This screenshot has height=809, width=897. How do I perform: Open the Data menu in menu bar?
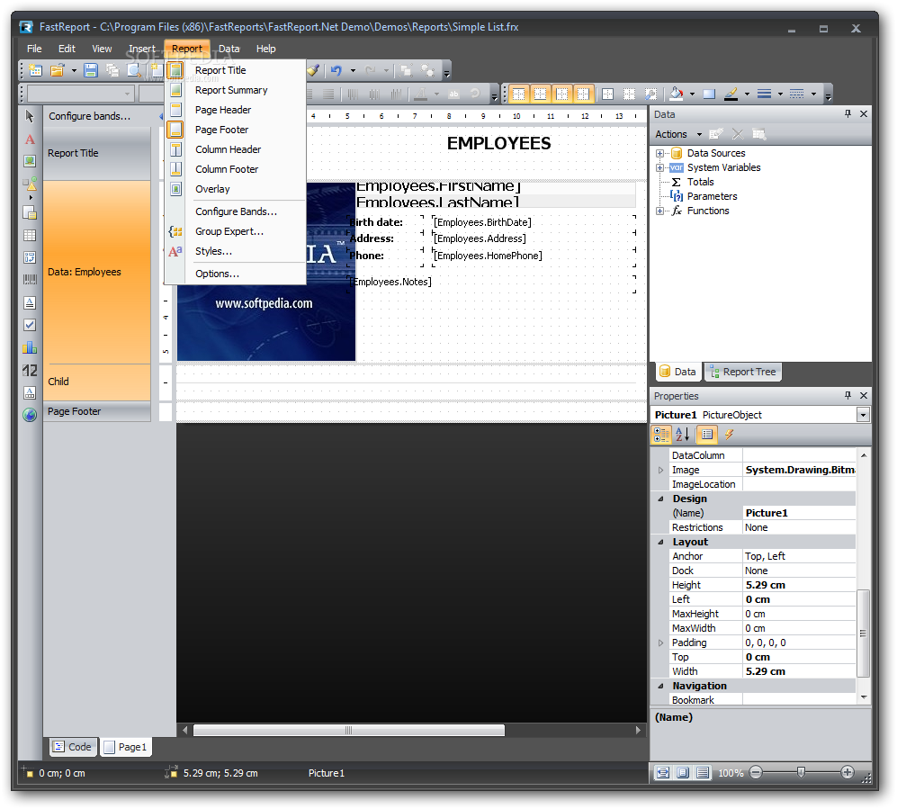pyautogui.click(x=229, y=49)
